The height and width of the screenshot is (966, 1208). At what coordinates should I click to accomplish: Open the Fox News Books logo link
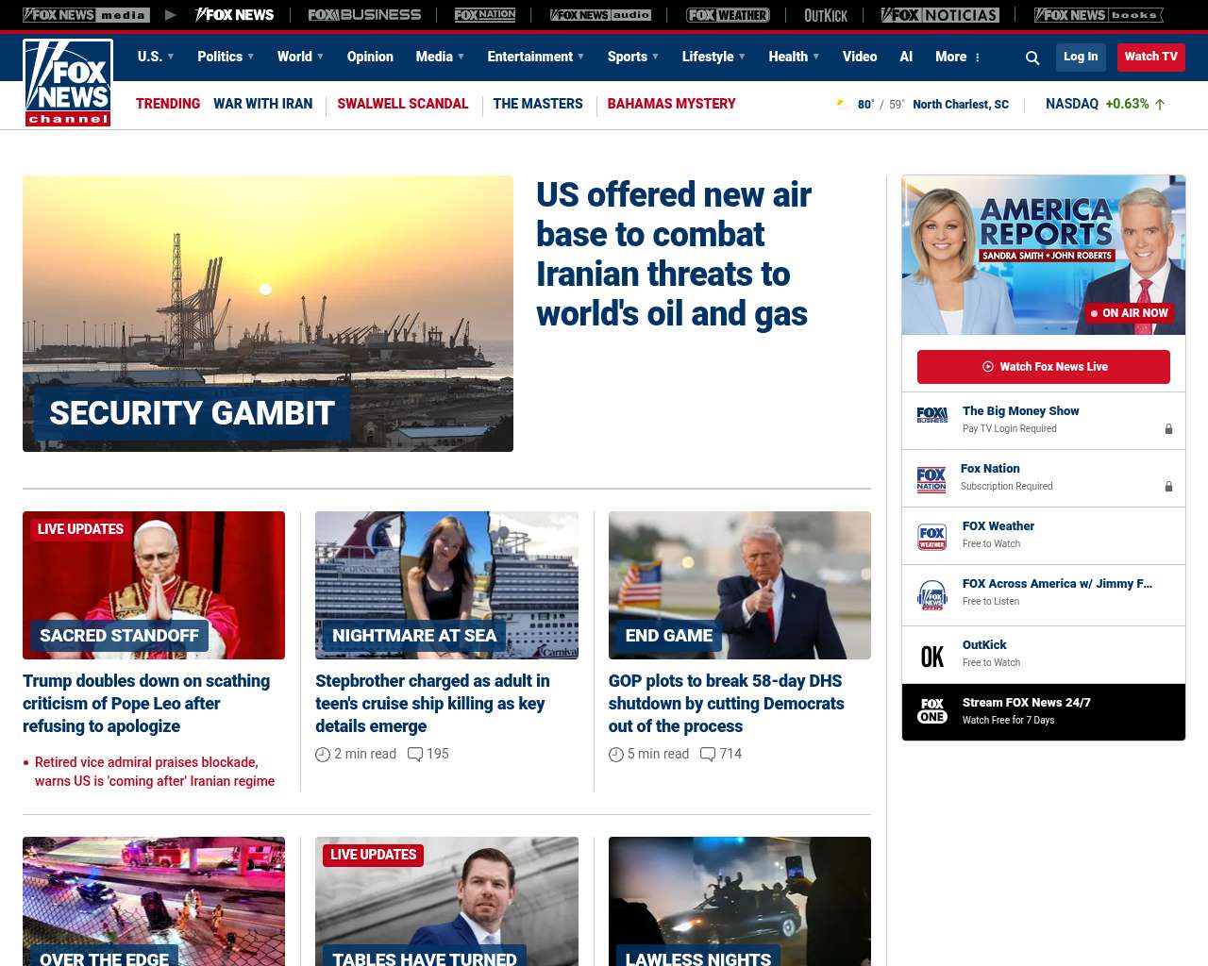[1099, 15]
